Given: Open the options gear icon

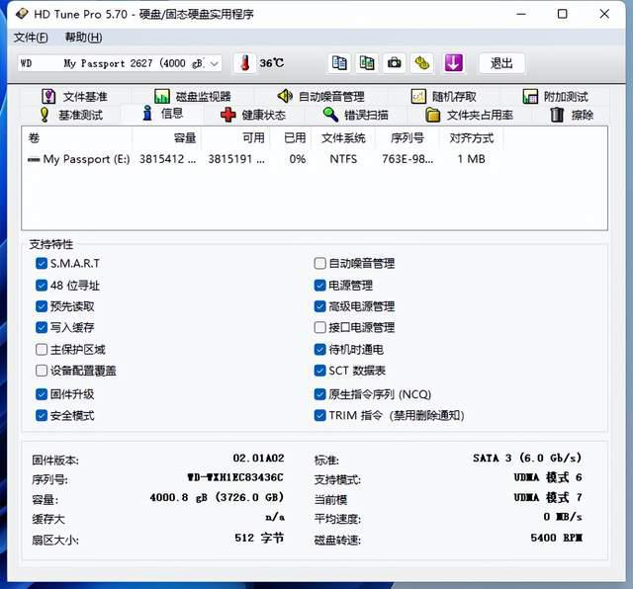Looking at the screenshot, I should [422, 63].
